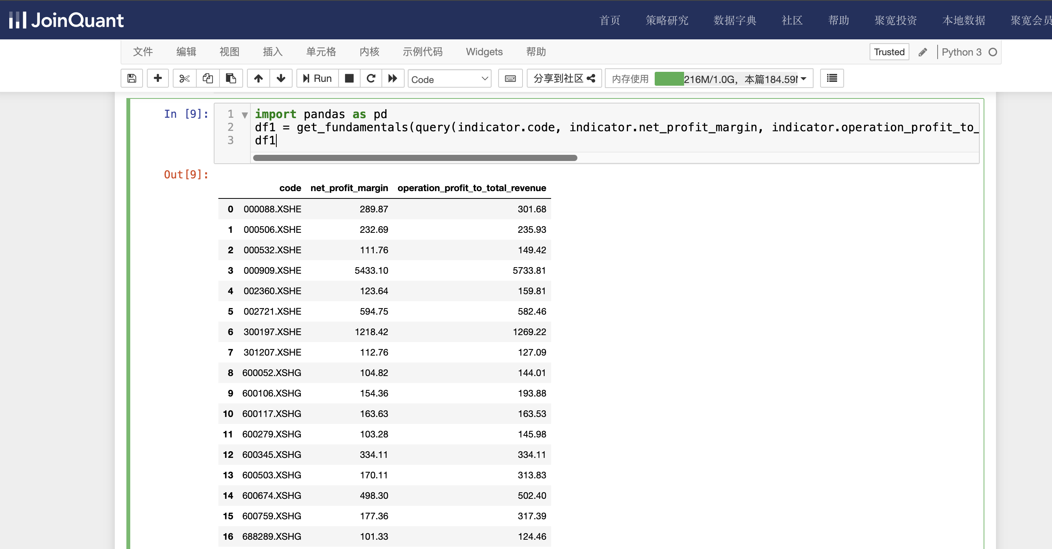Open the command palette keyboard icon
This screenshot has height=549, width=1052.
point(510,78)
